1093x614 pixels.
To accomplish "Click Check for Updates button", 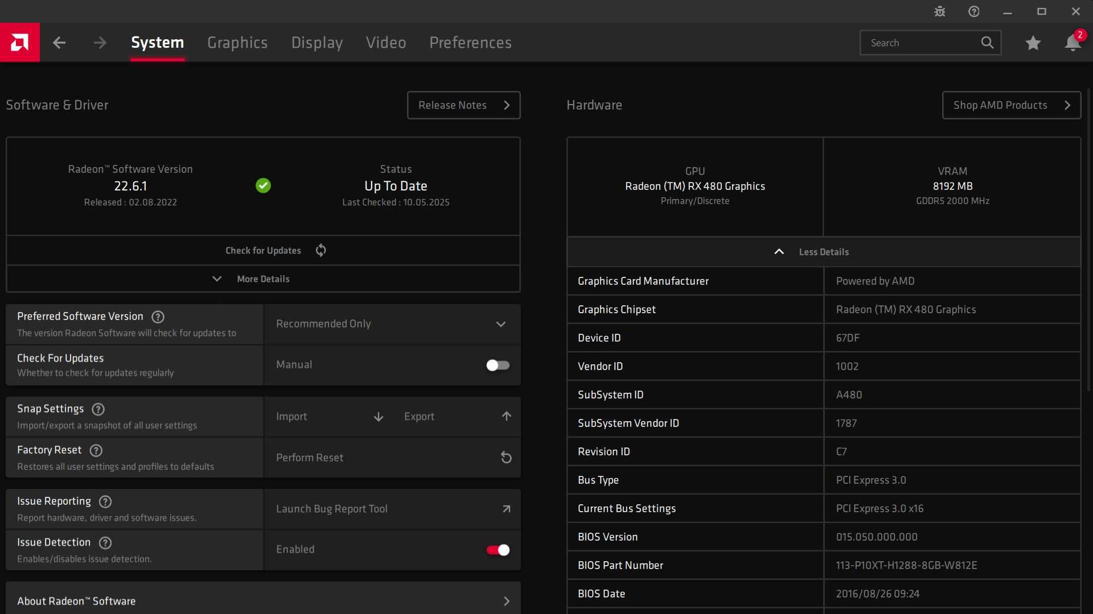I will tap(263, 251).
